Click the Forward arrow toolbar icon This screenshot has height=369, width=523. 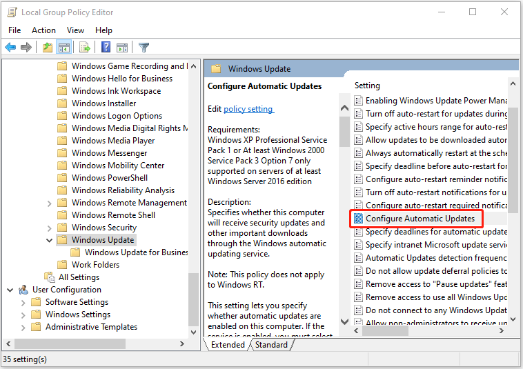(x=26, y=48)
